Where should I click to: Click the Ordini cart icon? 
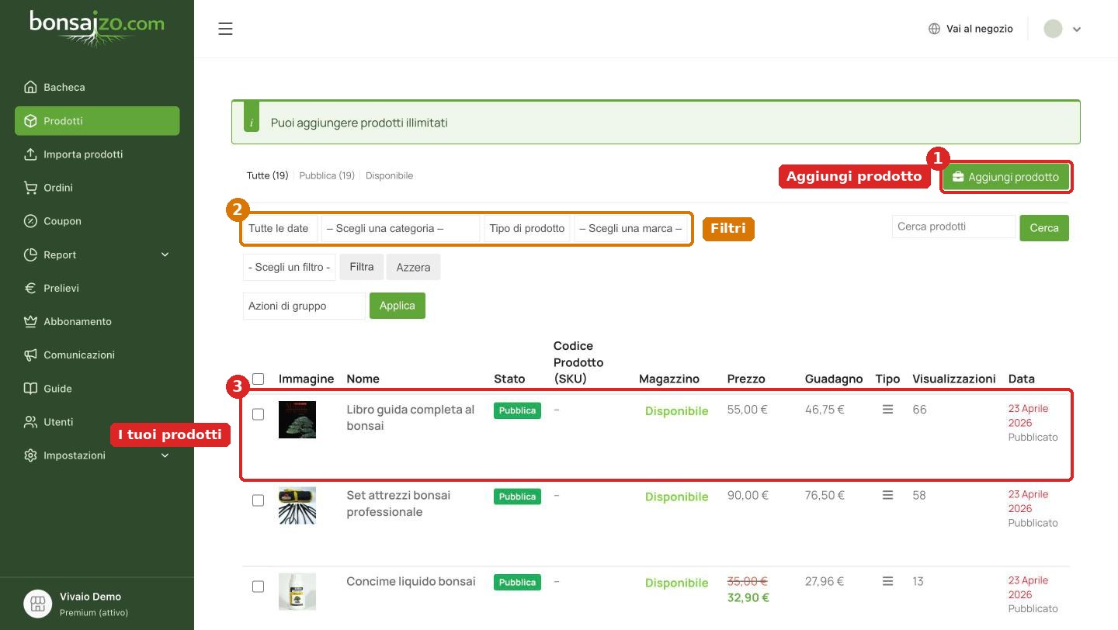click(30, 187)
